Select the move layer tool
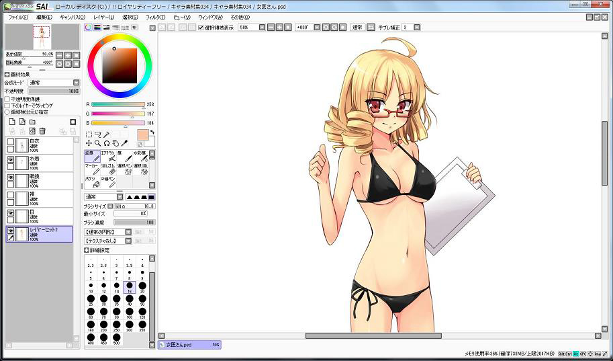 pyautogui.click(x=89, y=143)
